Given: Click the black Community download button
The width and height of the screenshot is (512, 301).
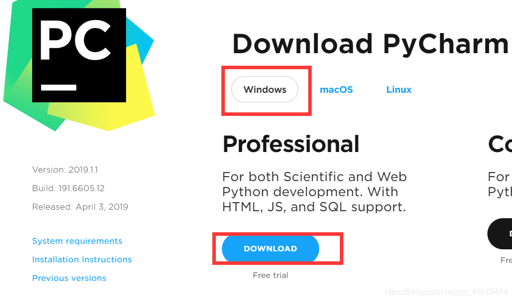Looking at the screenshot, I should pyautogui.click(x=500, y=234).
